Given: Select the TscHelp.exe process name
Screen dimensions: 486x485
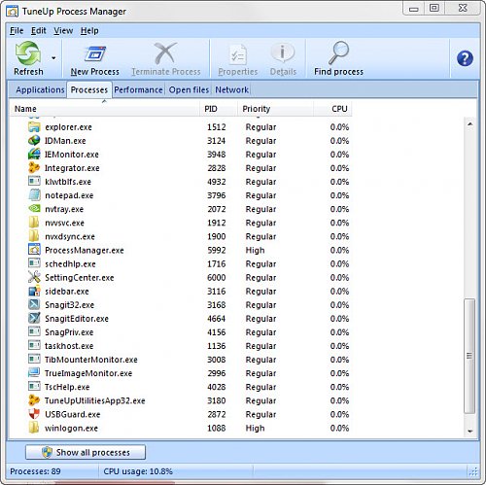Looking at the screenshot, I should pyautogui.click(x=67, y=387).
